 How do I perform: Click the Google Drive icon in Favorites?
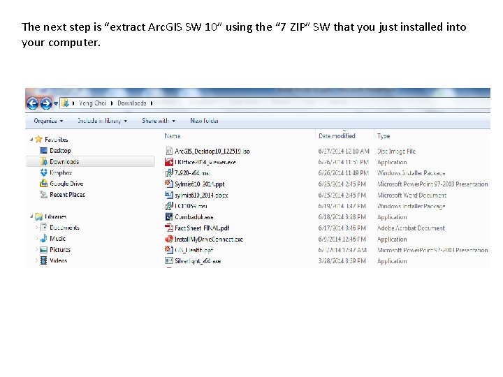pos(43,184)
